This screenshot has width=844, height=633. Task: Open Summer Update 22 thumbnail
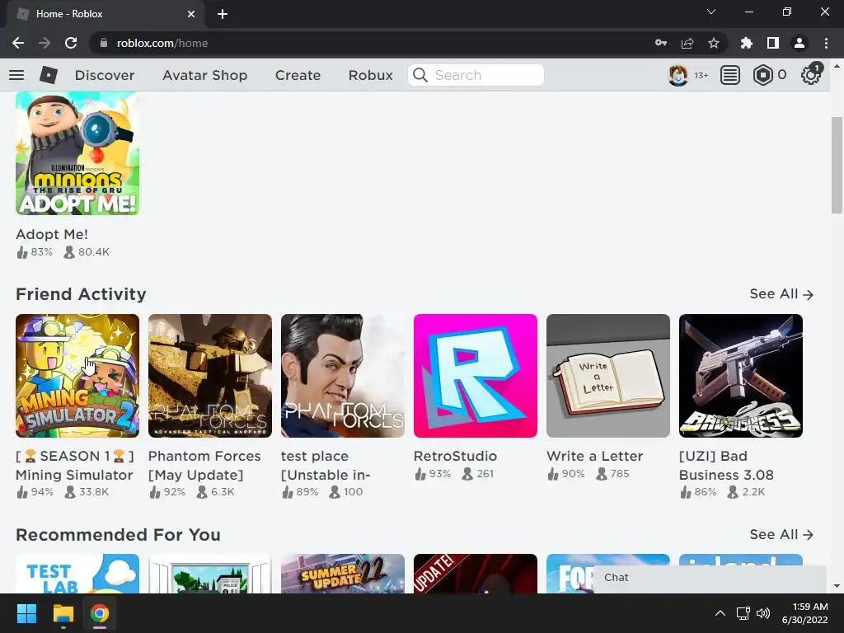point(342,574)
